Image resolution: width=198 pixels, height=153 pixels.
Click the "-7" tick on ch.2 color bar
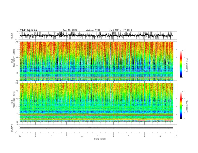(x=184, y=119)
